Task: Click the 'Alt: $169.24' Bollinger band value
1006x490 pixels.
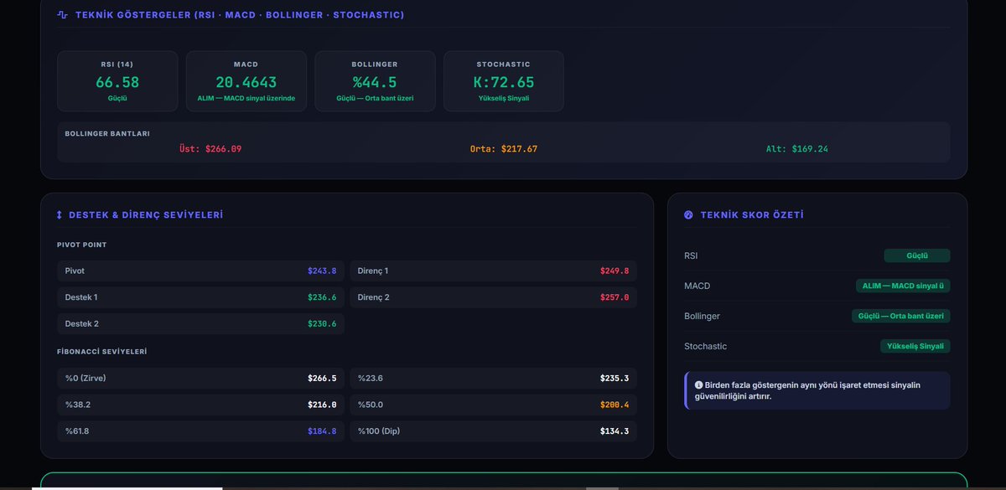Action: point(797,148)
